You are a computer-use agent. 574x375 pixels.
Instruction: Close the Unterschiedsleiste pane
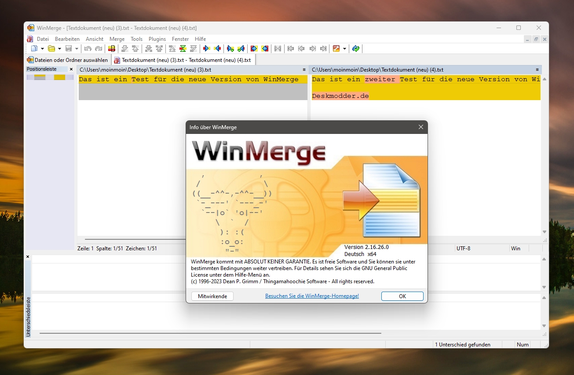point(28,257)
